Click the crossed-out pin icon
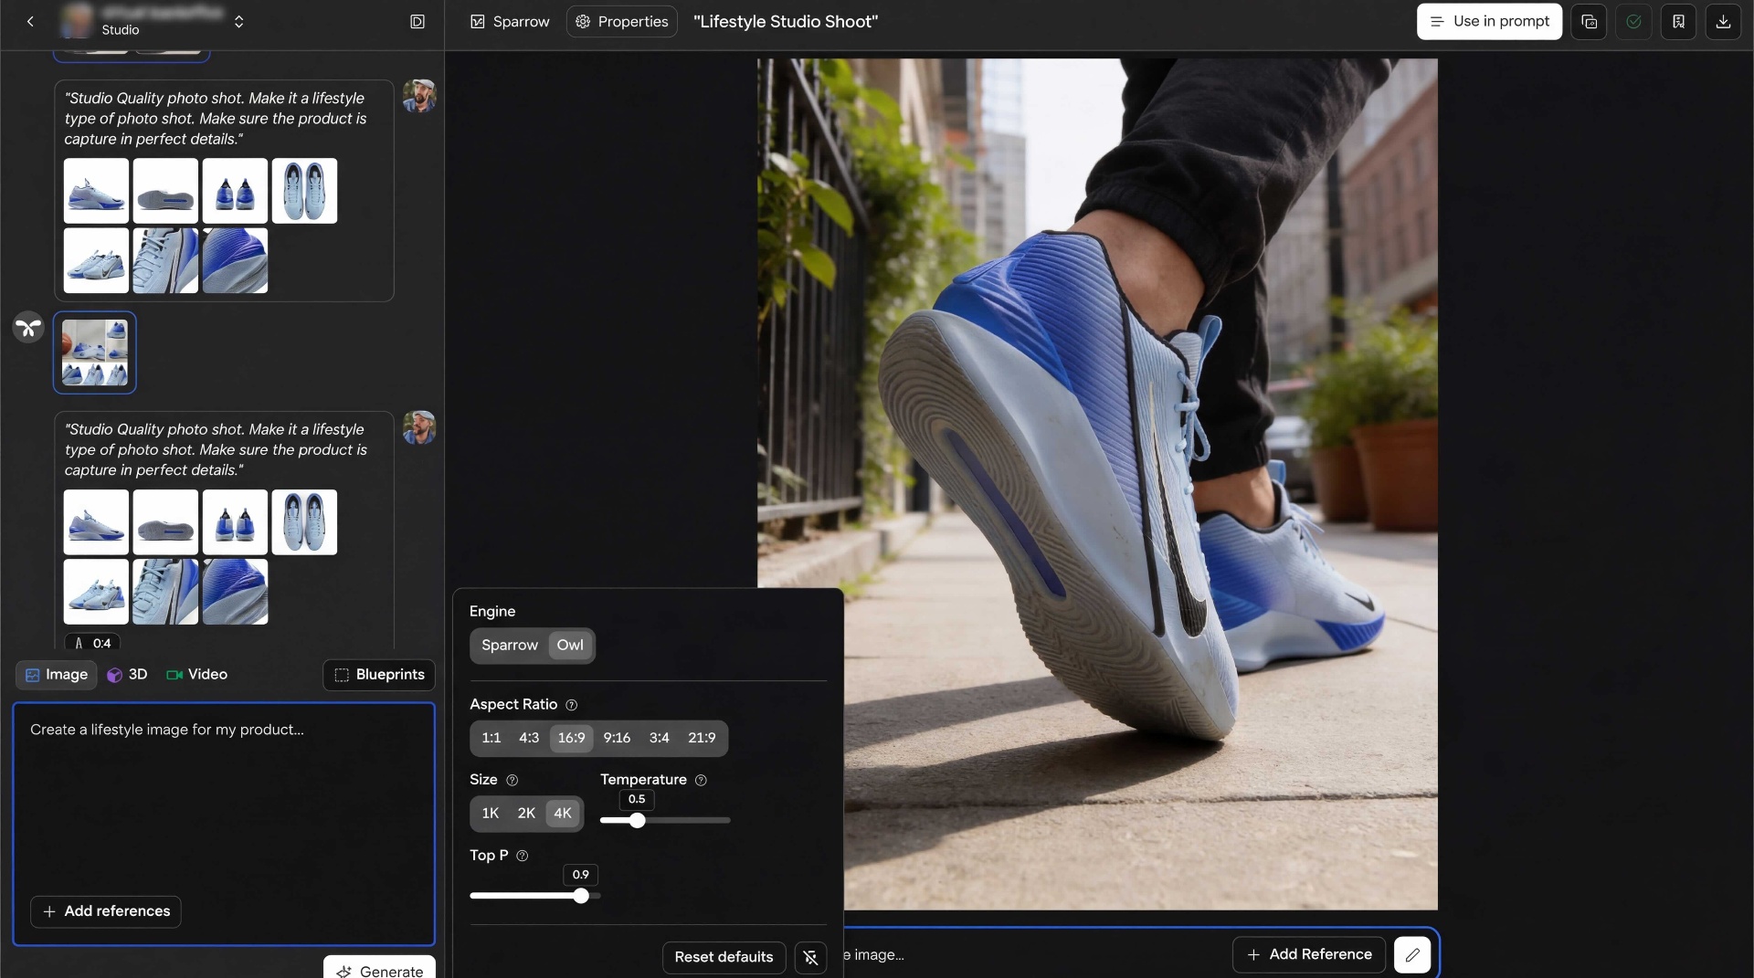Viewport: 1754px width, 978px height. 810,957
